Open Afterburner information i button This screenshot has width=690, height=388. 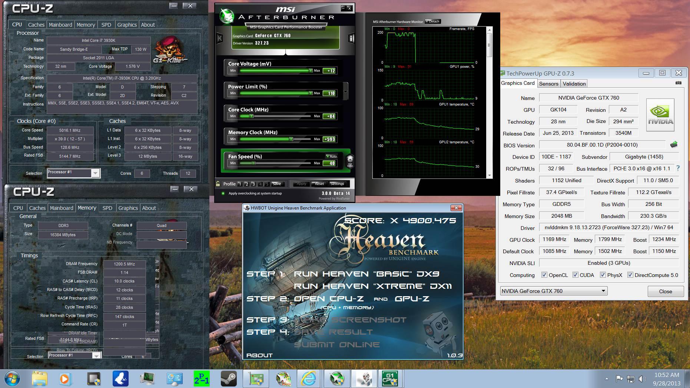tap(351, 38)
